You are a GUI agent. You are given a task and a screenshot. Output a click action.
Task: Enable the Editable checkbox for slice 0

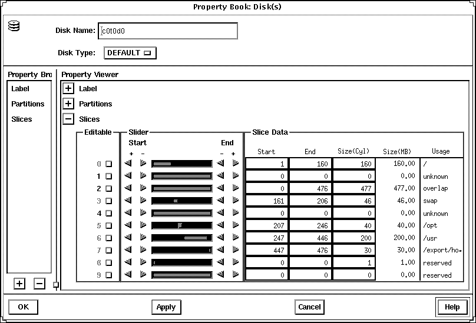(x=108, y=164)
